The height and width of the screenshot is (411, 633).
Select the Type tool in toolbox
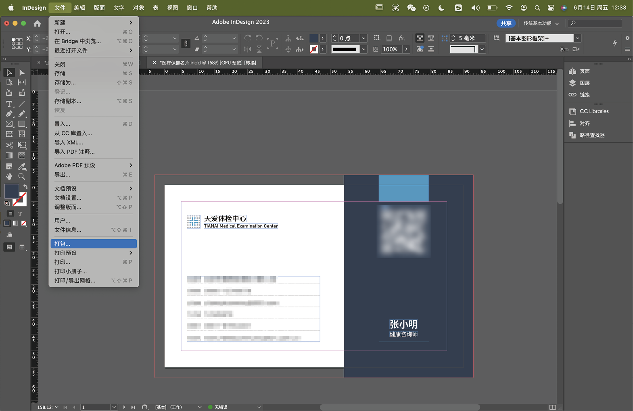[x=9, y=104]
